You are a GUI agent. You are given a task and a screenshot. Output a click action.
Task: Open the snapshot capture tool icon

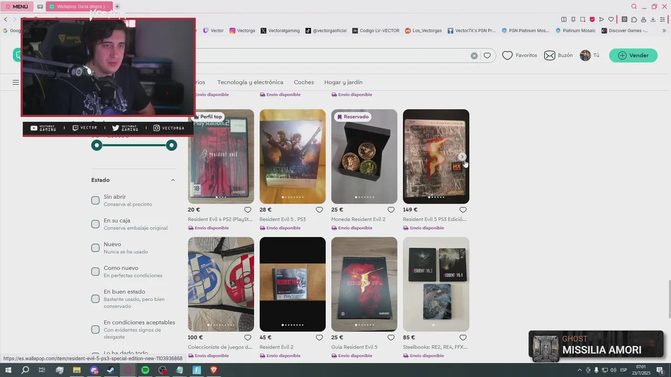(583, 19)
